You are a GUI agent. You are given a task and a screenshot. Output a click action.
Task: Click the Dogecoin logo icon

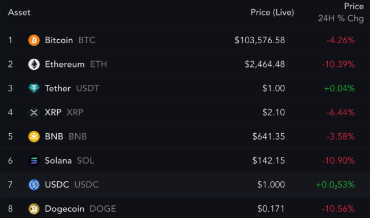point(34,209)
